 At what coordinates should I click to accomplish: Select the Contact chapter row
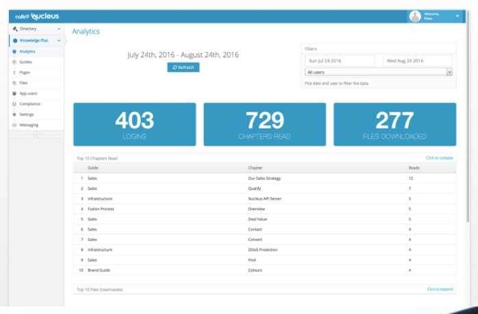tap(264, 229)
